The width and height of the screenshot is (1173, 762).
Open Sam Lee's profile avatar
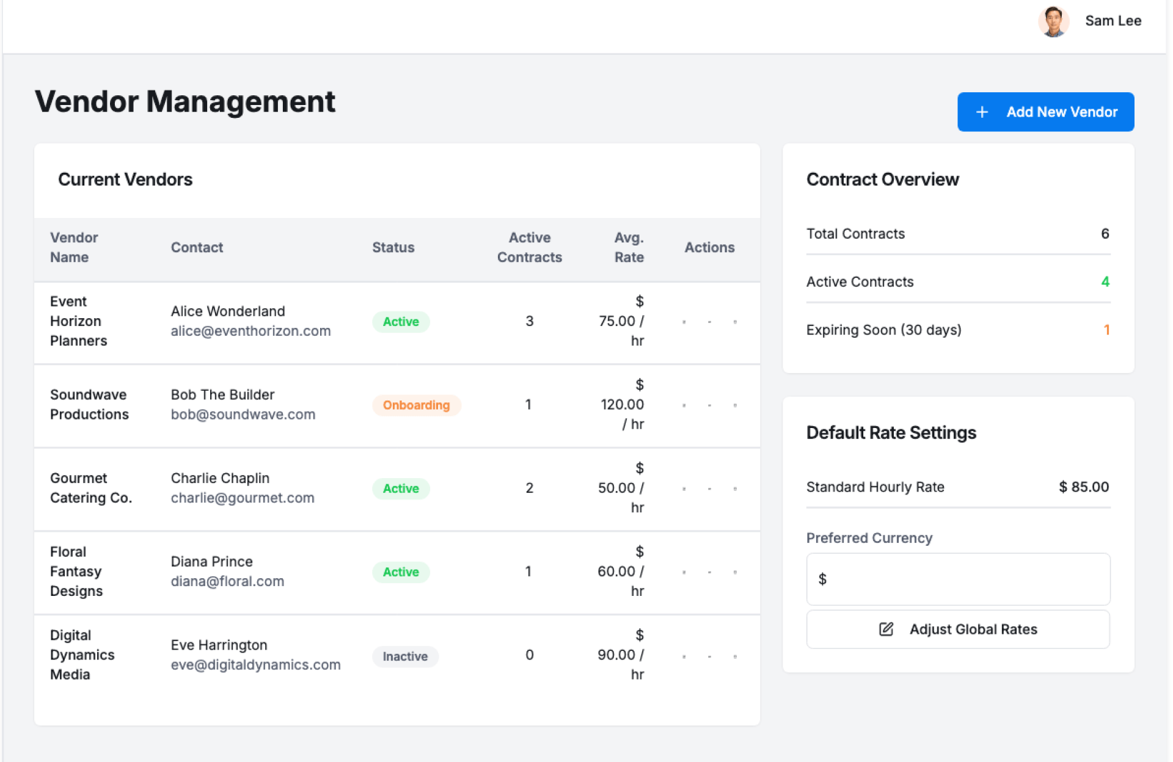click(x=1053, y=21)
